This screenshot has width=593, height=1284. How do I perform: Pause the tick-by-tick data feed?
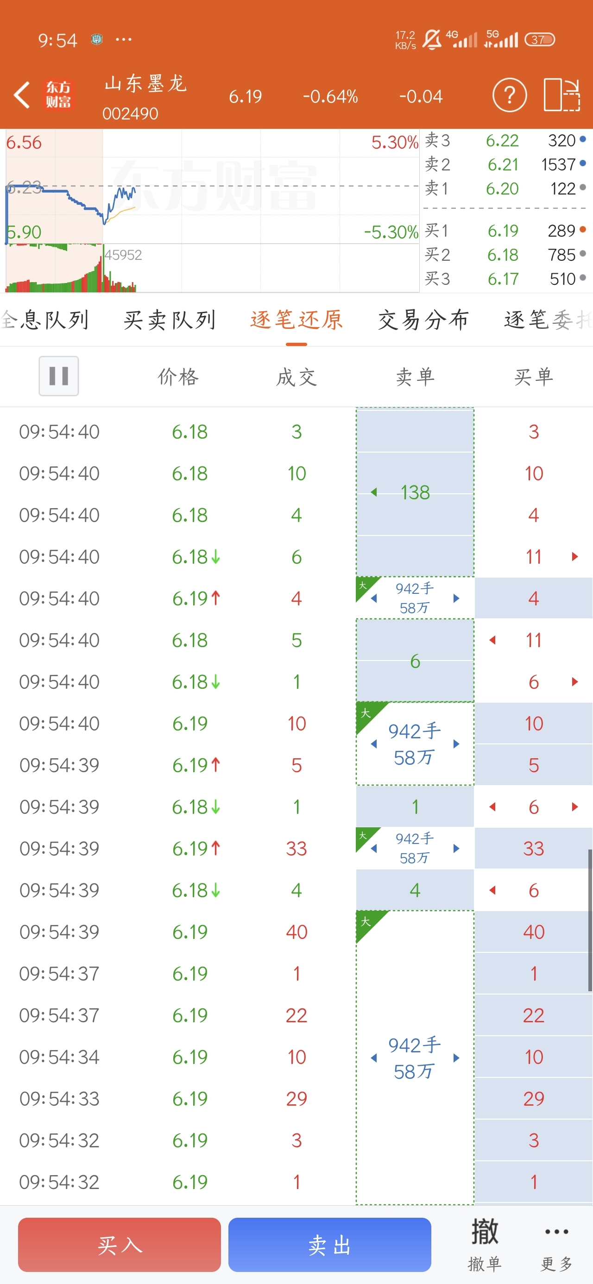pyautogui.click(x=59, y=376)
